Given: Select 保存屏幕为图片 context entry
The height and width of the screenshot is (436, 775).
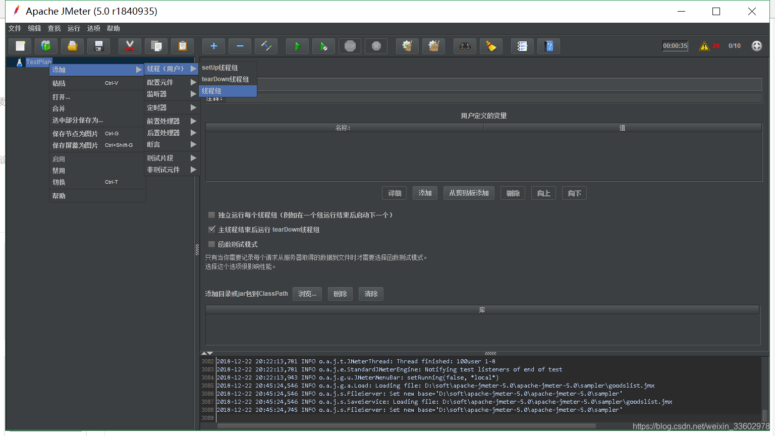Looking at the screenshot, I should point(97,145).
